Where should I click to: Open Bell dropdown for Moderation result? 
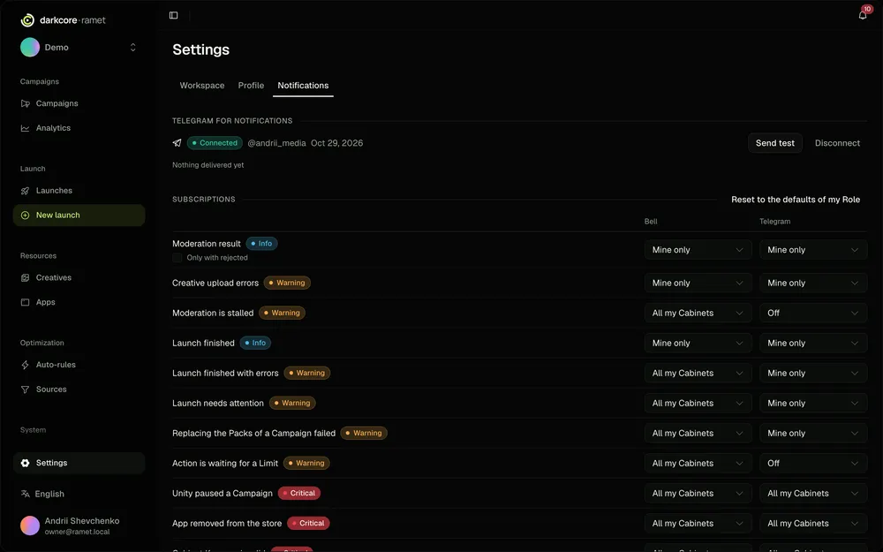[698, 250]
